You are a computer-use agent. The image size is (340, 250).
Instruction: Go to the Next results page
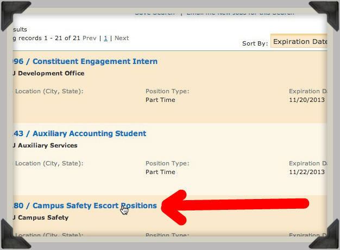point(122,39)
